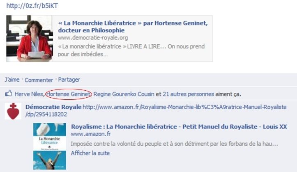The width and height of the screenshot is (297, 172).
Task: Show the 21 autres personnes list
Action: (x=188, y=94)
